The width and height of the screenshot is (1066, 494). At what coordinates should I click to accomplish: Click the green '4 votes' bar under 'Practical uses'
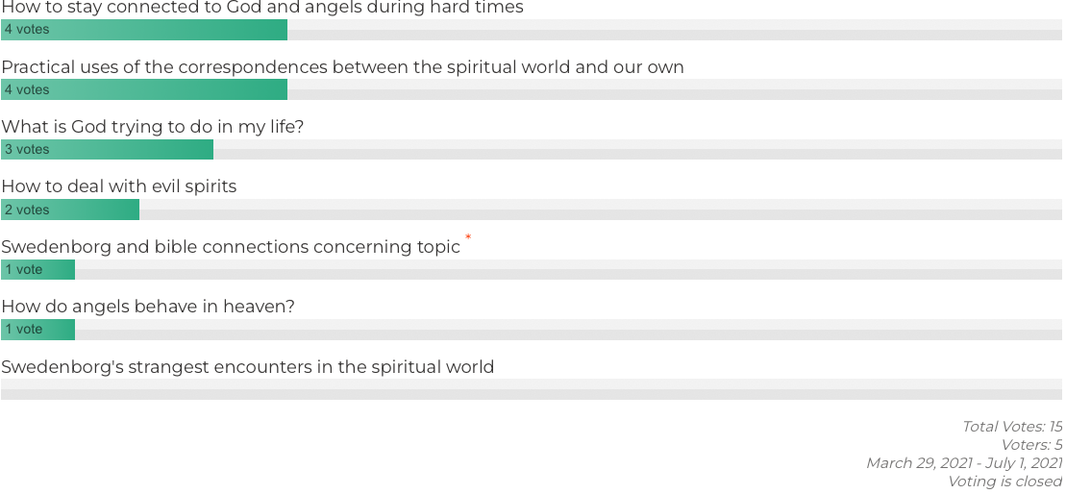coord(144,89)
